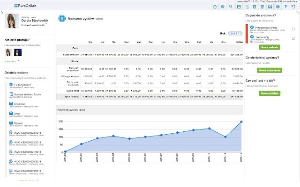Open the Wyjazd event link
The image size is (300, 187).
pos(18,123)
